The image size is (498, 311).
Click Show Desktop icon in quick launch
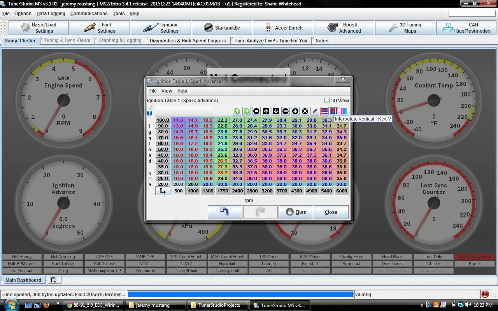[28, 305]
